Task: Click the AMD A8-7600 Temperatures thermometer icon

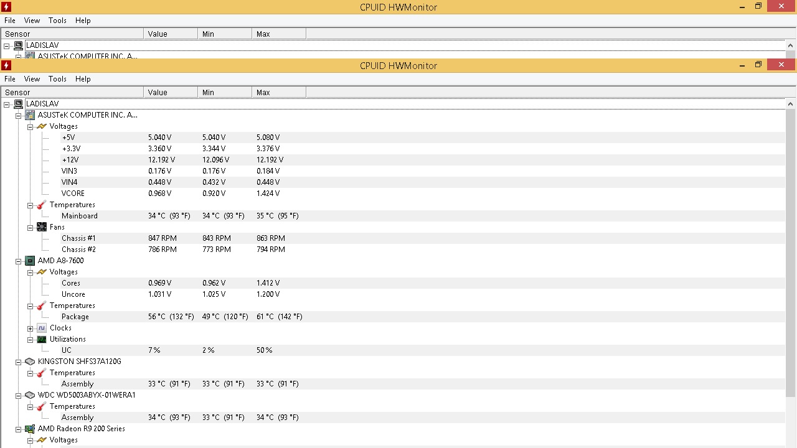Action: 42,306
